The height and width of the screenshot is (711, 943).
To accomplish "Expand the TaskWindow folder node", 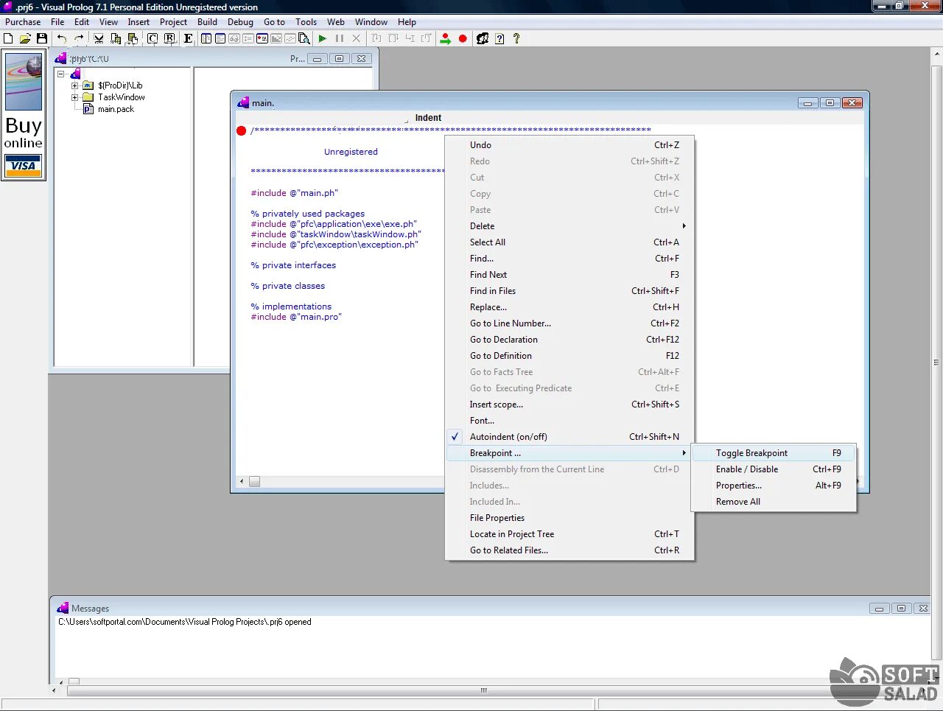I will 74,97.
